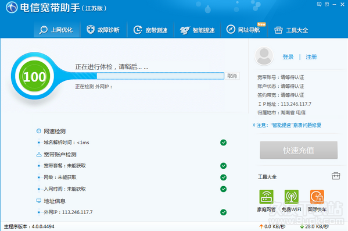The width and height of the screenshot is (348, 231).
Task: Click the 登录 link
Action: point(288,57)
